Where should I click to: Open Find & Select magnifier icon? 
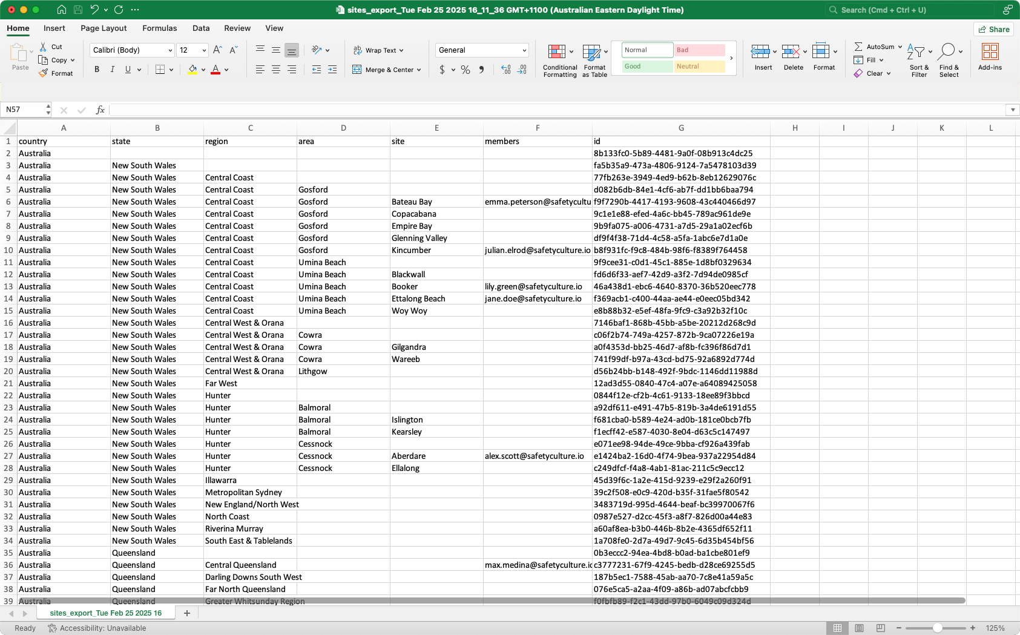point(947,51)
